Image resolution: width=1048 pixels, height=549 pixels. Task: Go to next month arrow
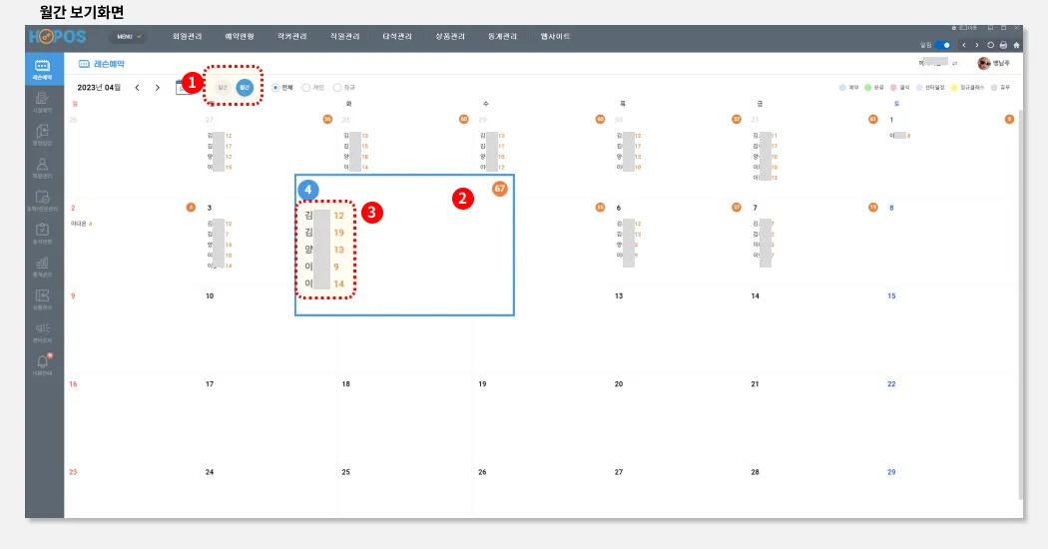point(157,88)
